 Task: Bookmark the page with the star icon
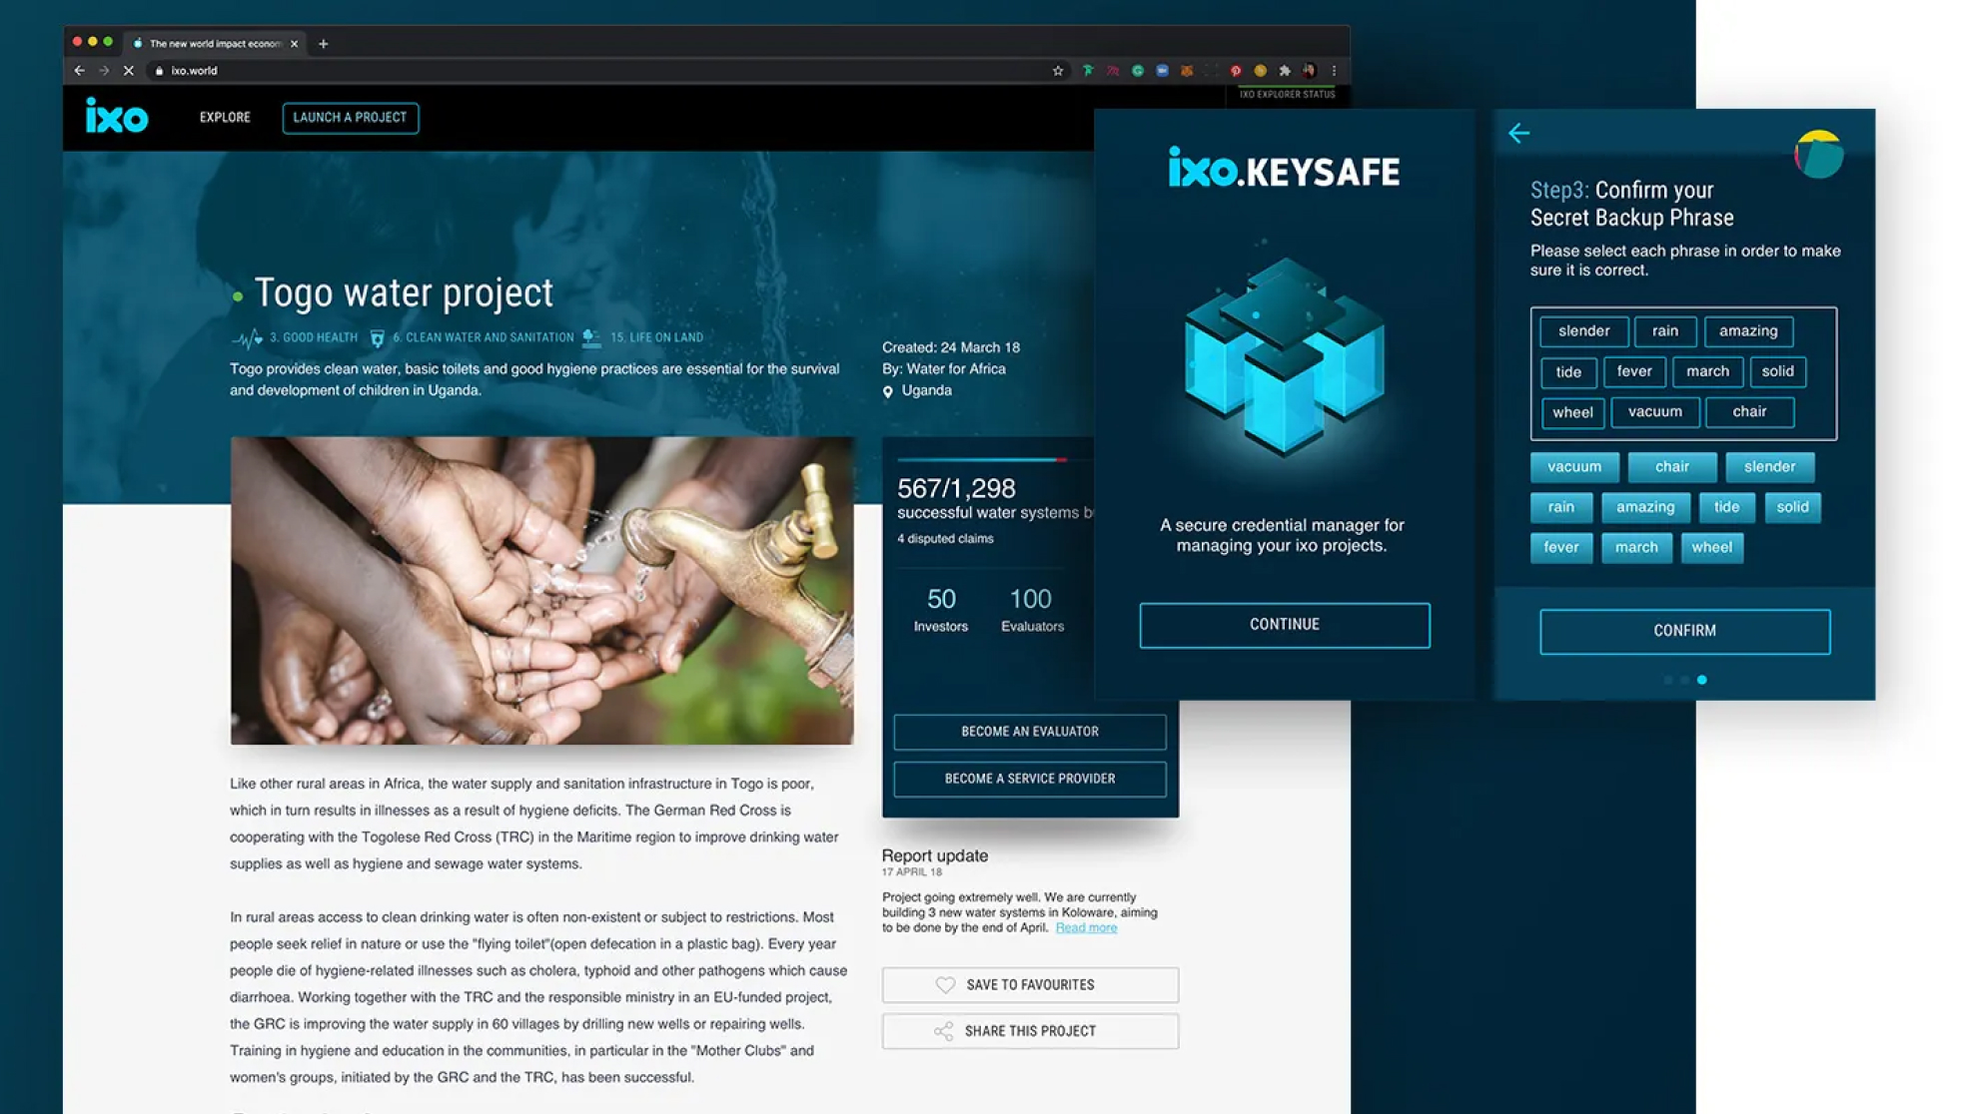tap(1058, 71)
